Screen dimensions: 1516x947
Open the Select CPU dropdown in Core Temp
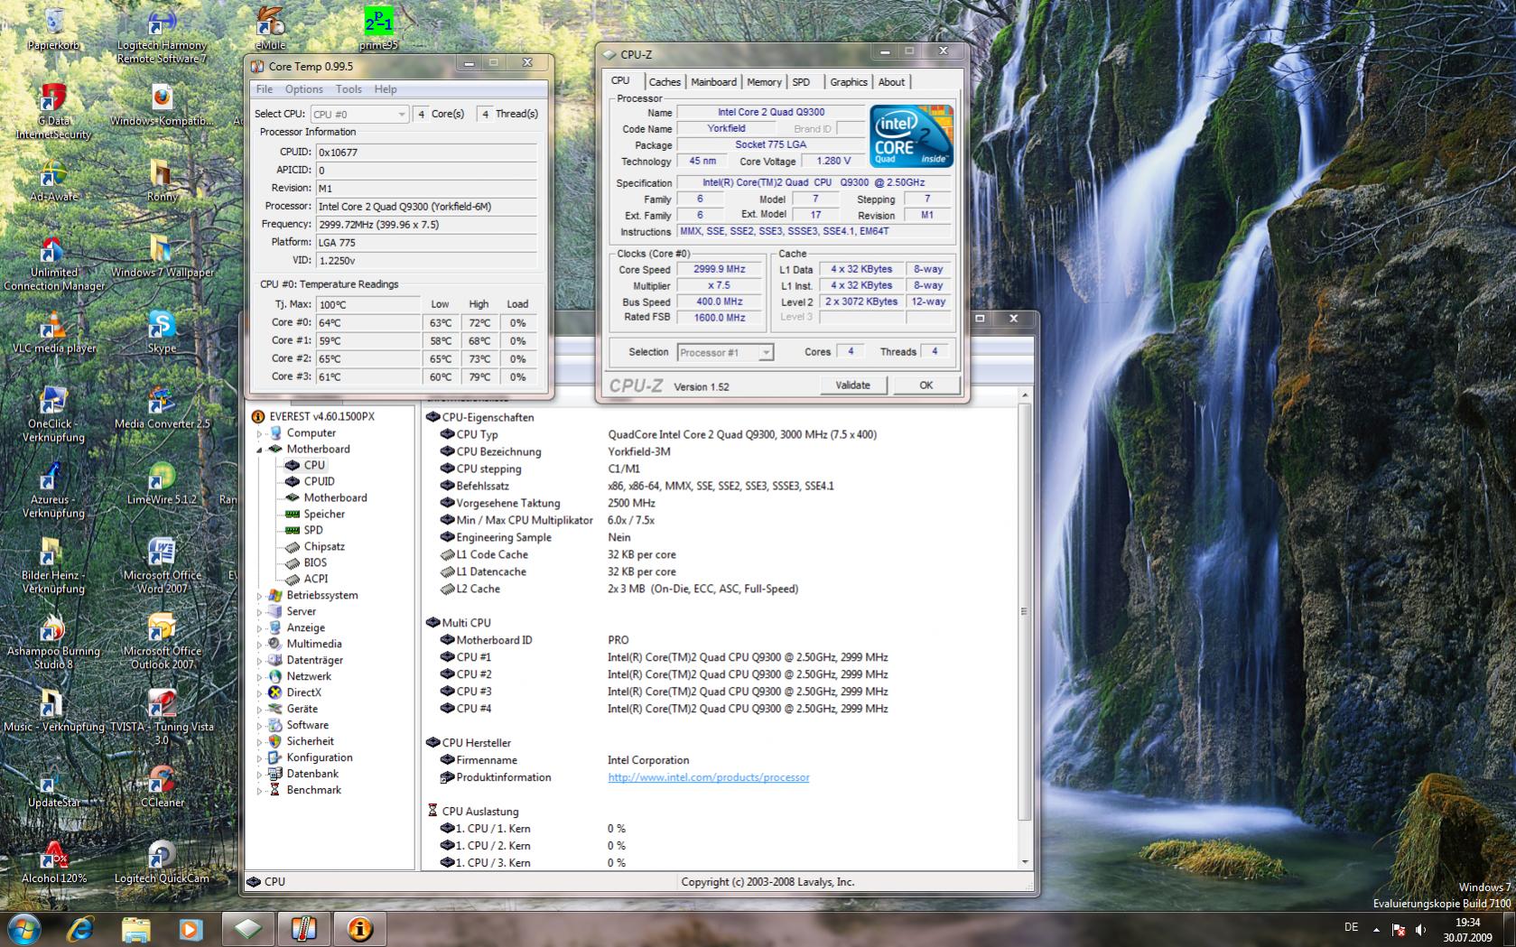click(x=359, y=114)
